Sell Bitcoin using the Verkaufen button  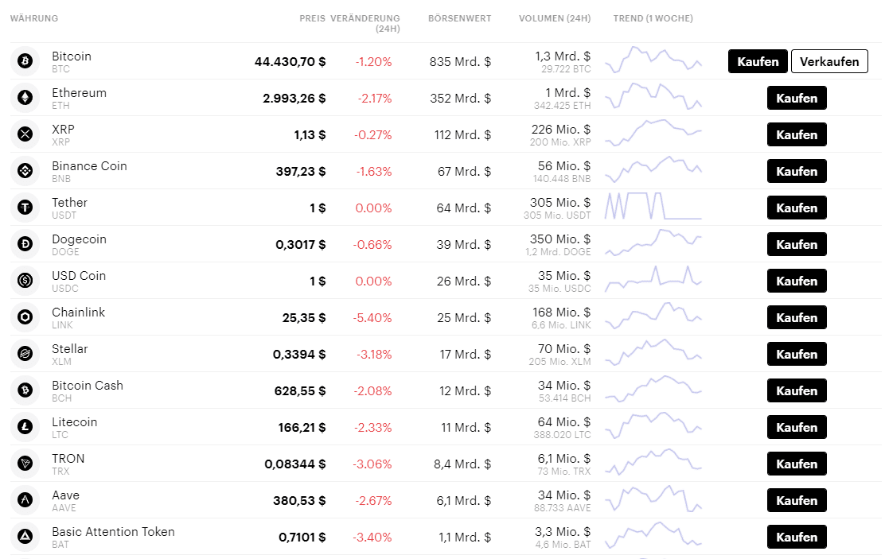click(x=829, y=61)
